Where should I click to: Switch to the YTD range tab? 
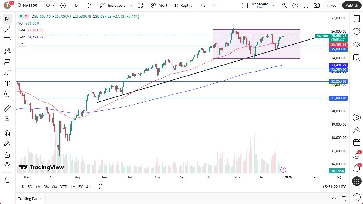[x=64, y=187]
